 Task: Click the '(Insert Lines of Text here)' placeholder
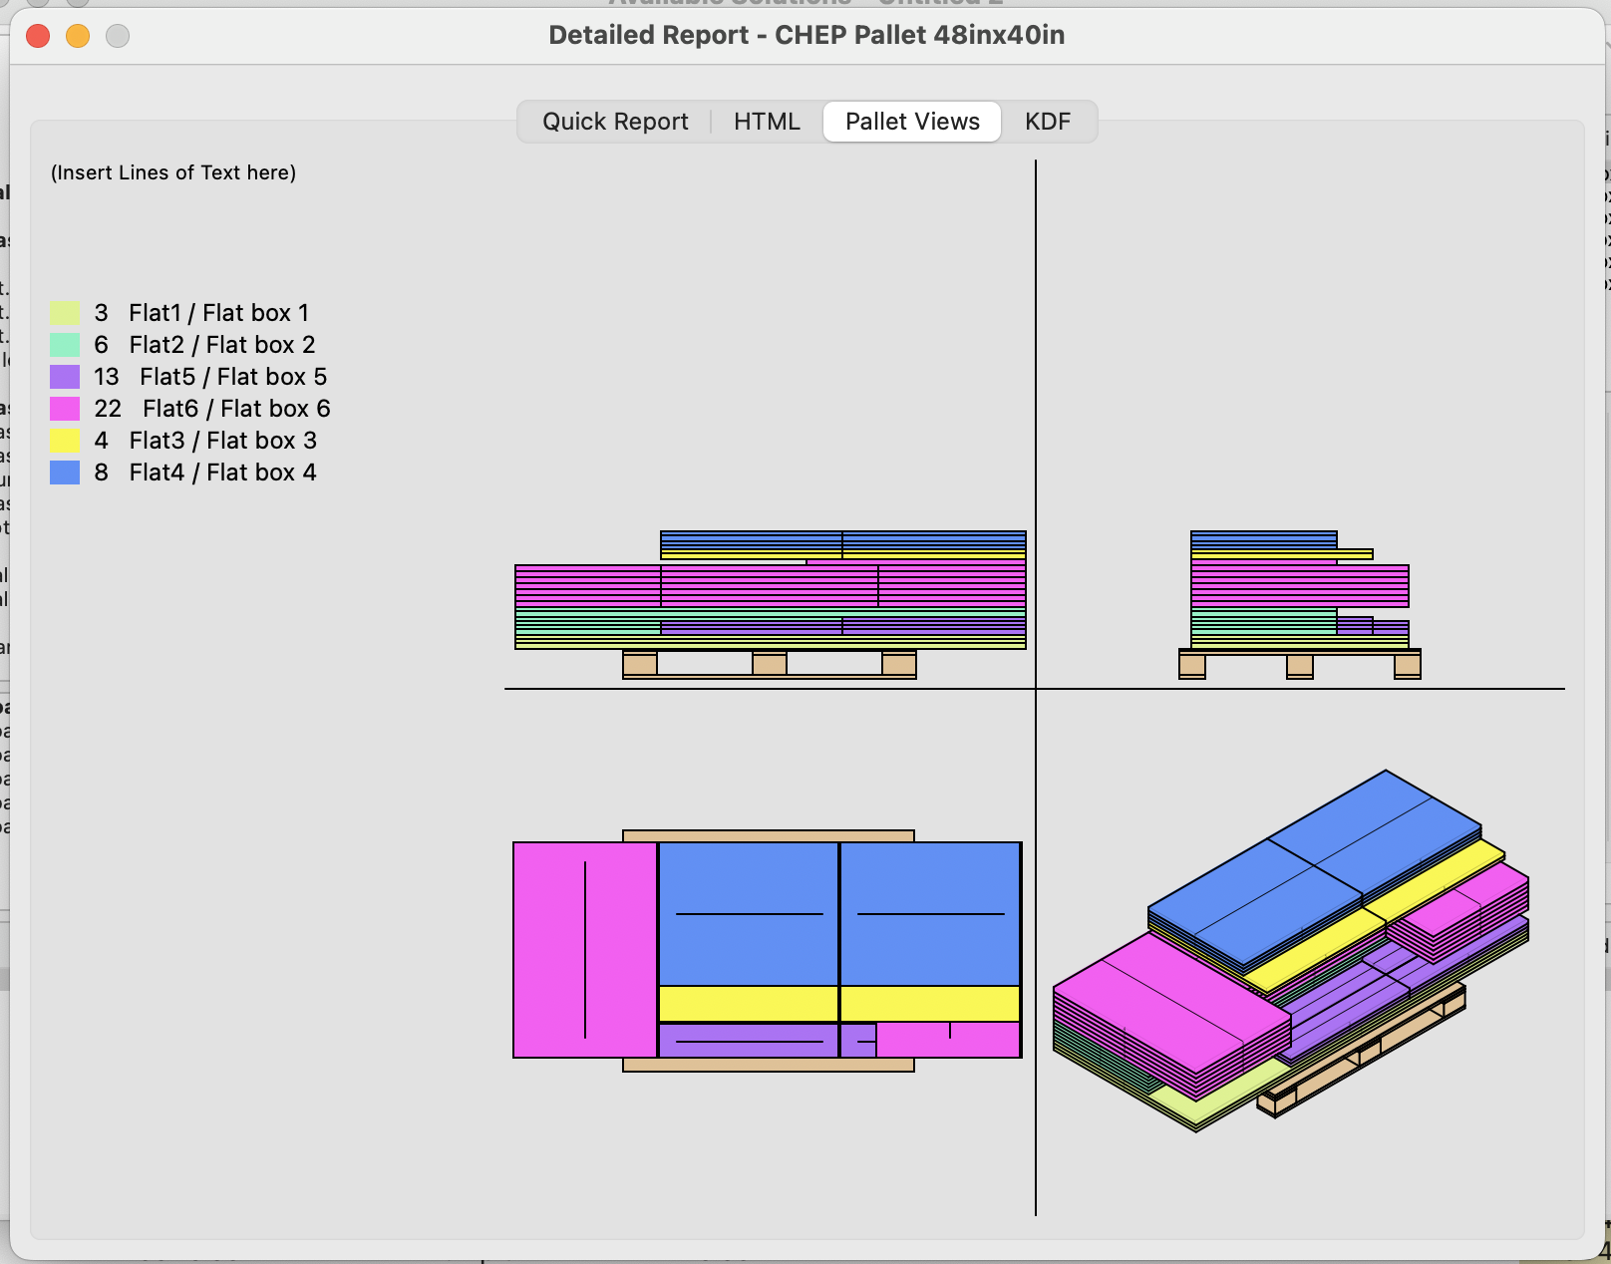pyautogui.click(x=173, y=172)
